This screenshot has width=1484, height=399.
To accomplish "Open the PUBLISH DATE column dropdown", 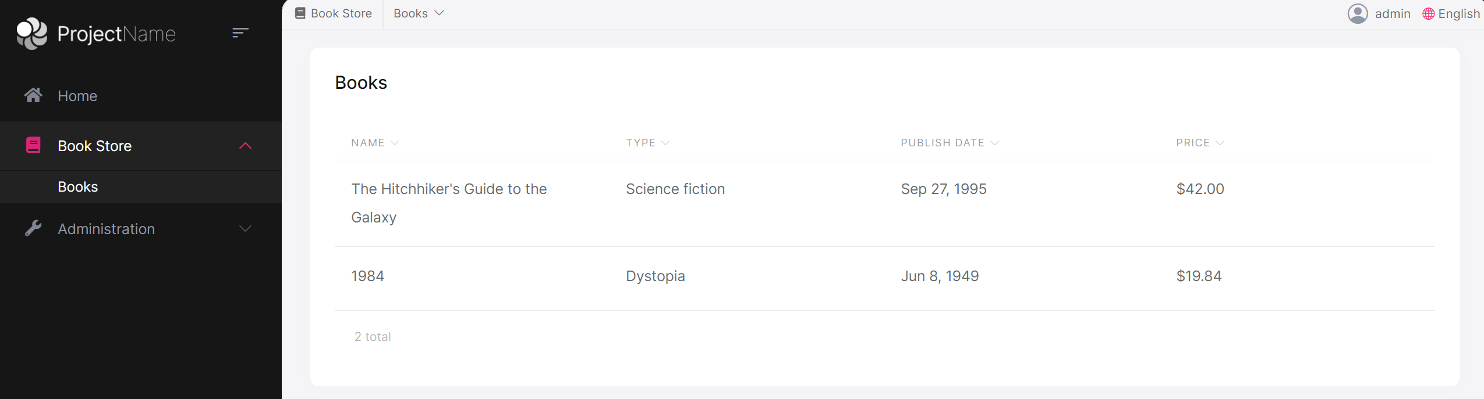I will (994, 142).
